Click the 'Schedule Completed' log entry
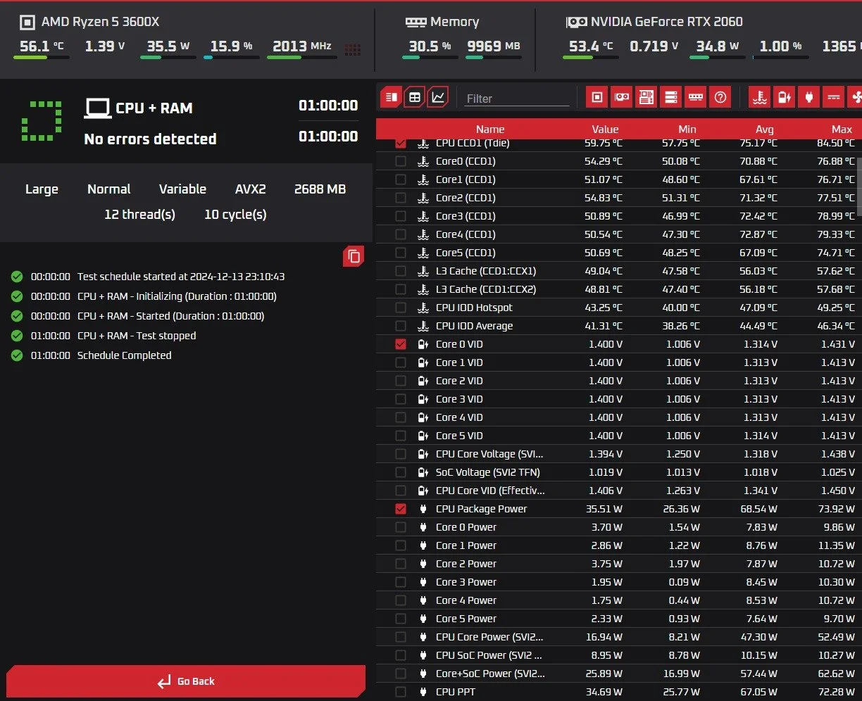The width and height of the screenshot is (862, 701). pos(124,355)
